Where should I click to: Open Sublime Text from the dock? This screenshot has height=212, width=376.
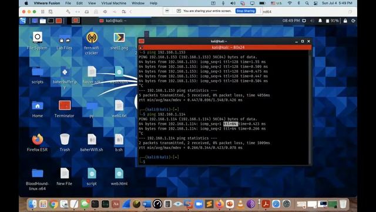pos(209,204)
